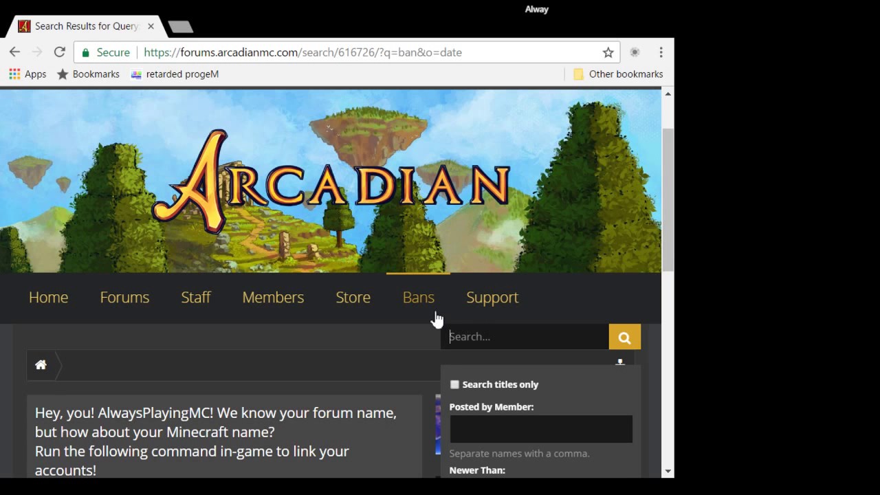Bookmark this page with the star icon

click(608, 52)
